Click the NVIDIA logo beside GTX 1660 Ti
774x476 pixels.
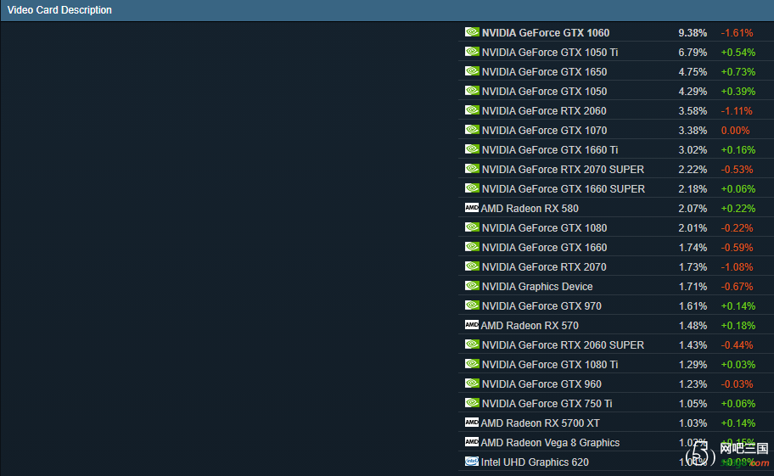pos(472,149)
